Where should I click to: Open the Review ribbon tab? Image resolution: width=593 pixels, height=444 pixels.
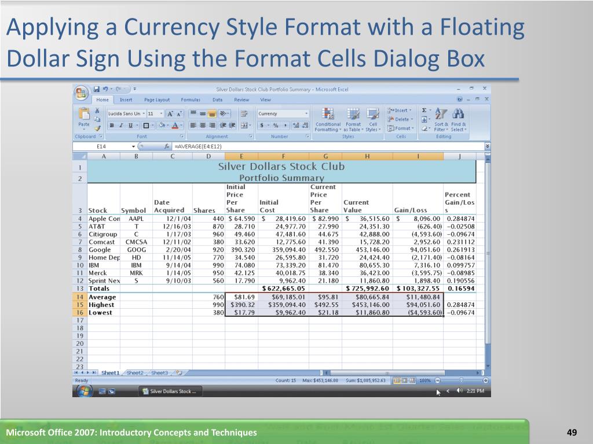coord(241,99)
